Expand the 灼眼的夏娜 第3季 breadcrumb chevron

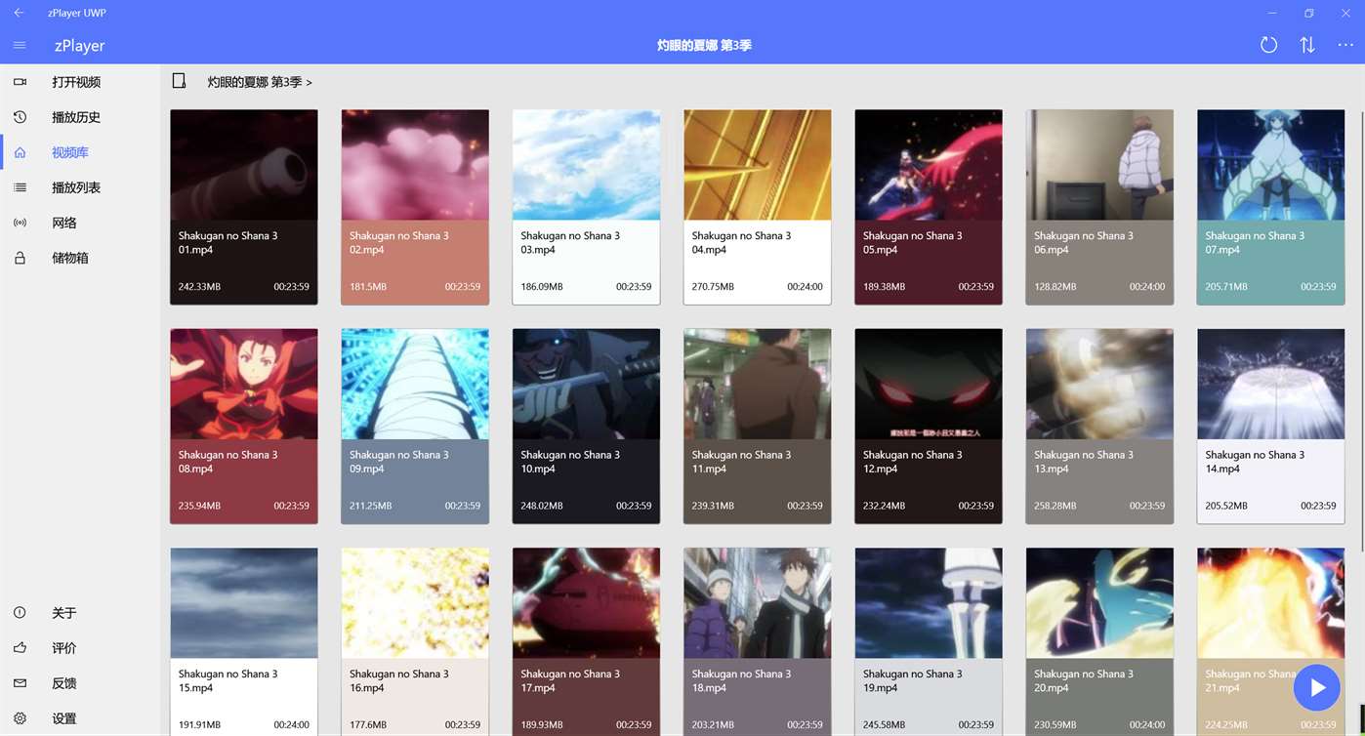pyautogui.click(x=309, y=82)
